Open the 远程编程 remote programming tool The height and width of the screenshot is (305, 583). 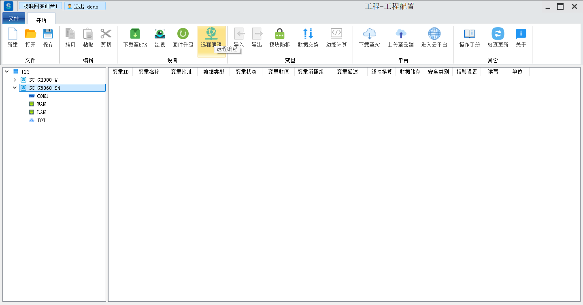211,34
